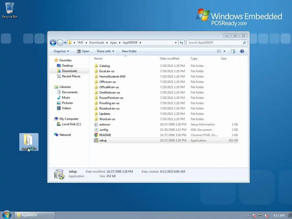
Task: Select the Updates folder icon
Action: pos(96,114)
